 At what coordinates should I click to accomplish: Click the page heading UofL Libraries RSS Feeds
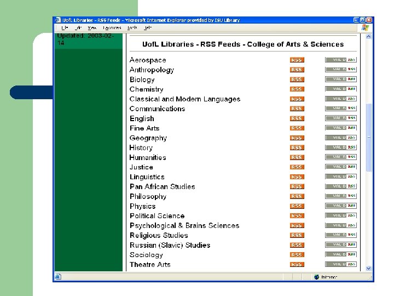[x=243, y=44]
